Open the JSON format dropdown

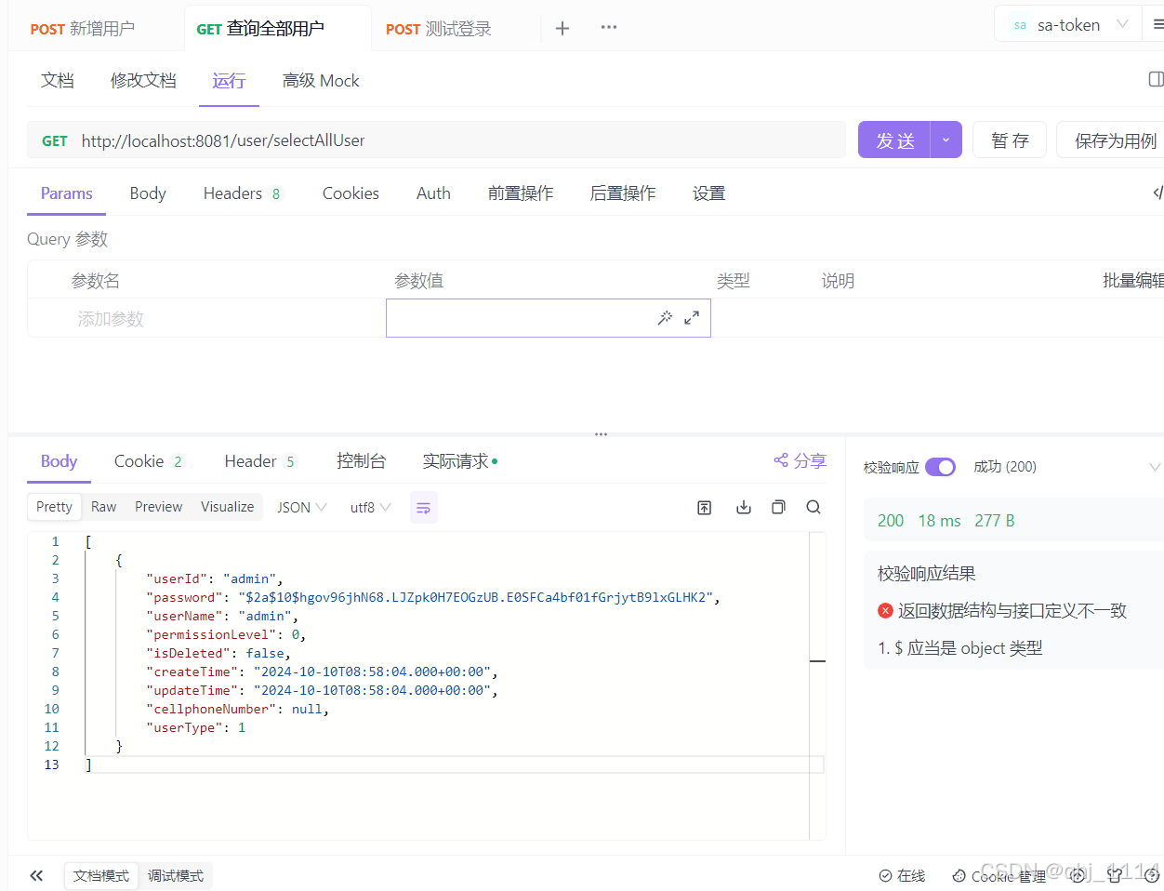299,506
